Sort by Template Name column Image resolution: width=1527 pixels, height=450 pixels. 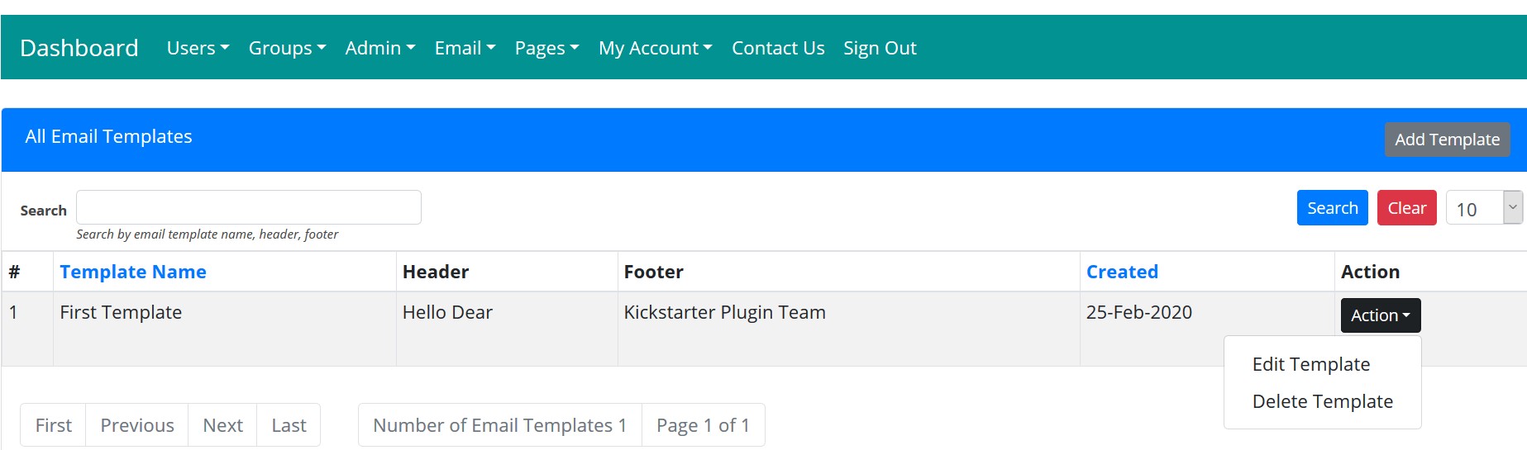tap(133, 272)
